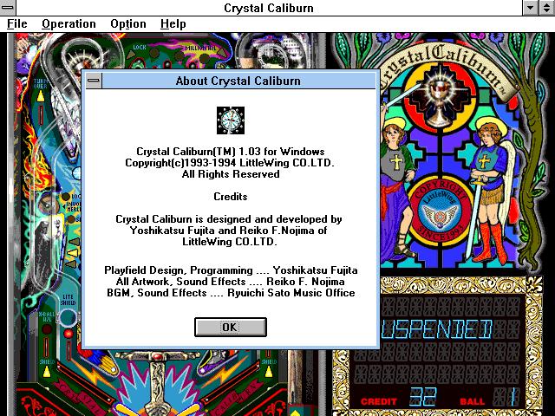Click the 'Credits' heading in About dialog
The height and width of the screenshot is (416, 555).
231,197
